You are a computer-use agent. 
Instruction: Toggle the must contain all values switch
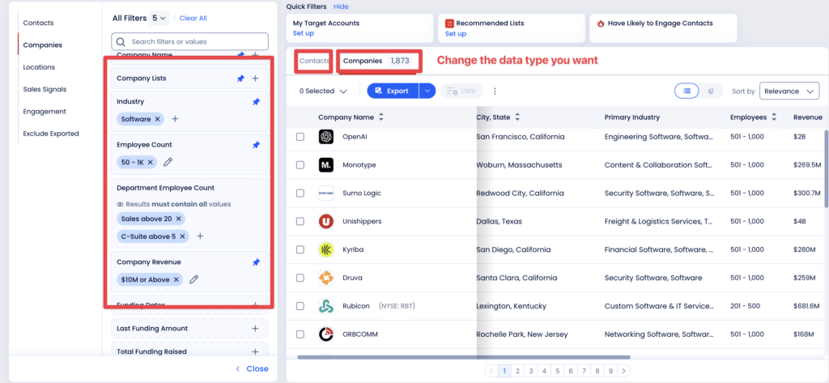(x=120, y=204)
